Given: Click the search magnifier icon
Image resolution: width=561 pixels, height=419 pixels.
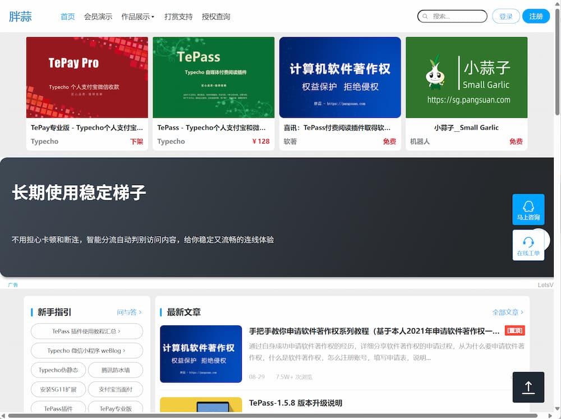Looking at the screenshot, I should (x=426, y=16).
